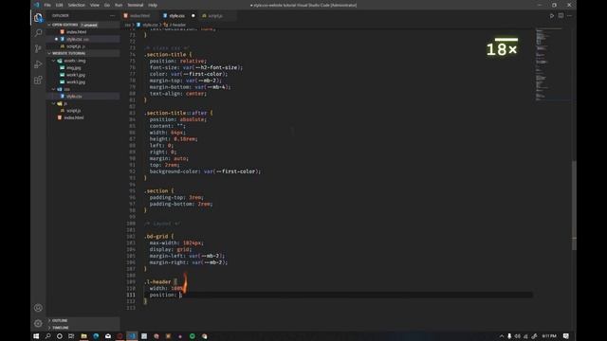This screenshot has height=341, width=607.
Task: Open the Explorer panel ellipsis menu
Action: click(112, 16)
